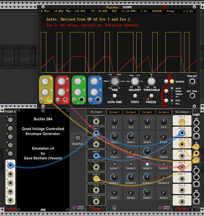
Task: Toggle the Sustain 3 switch
Action: click(x=147, y=164)
